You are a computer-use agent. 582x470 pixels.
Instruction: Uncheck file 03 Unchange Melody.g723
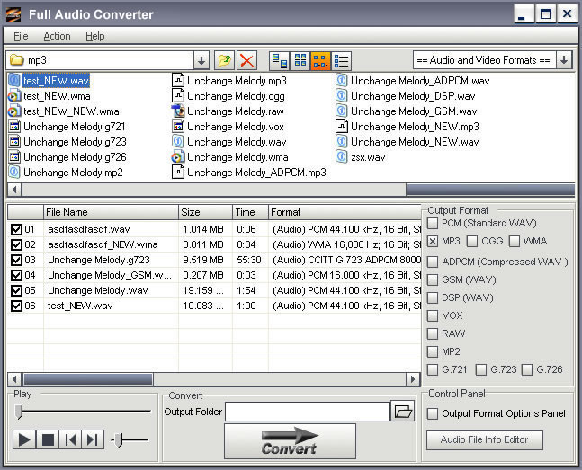(x=16, y=260)
